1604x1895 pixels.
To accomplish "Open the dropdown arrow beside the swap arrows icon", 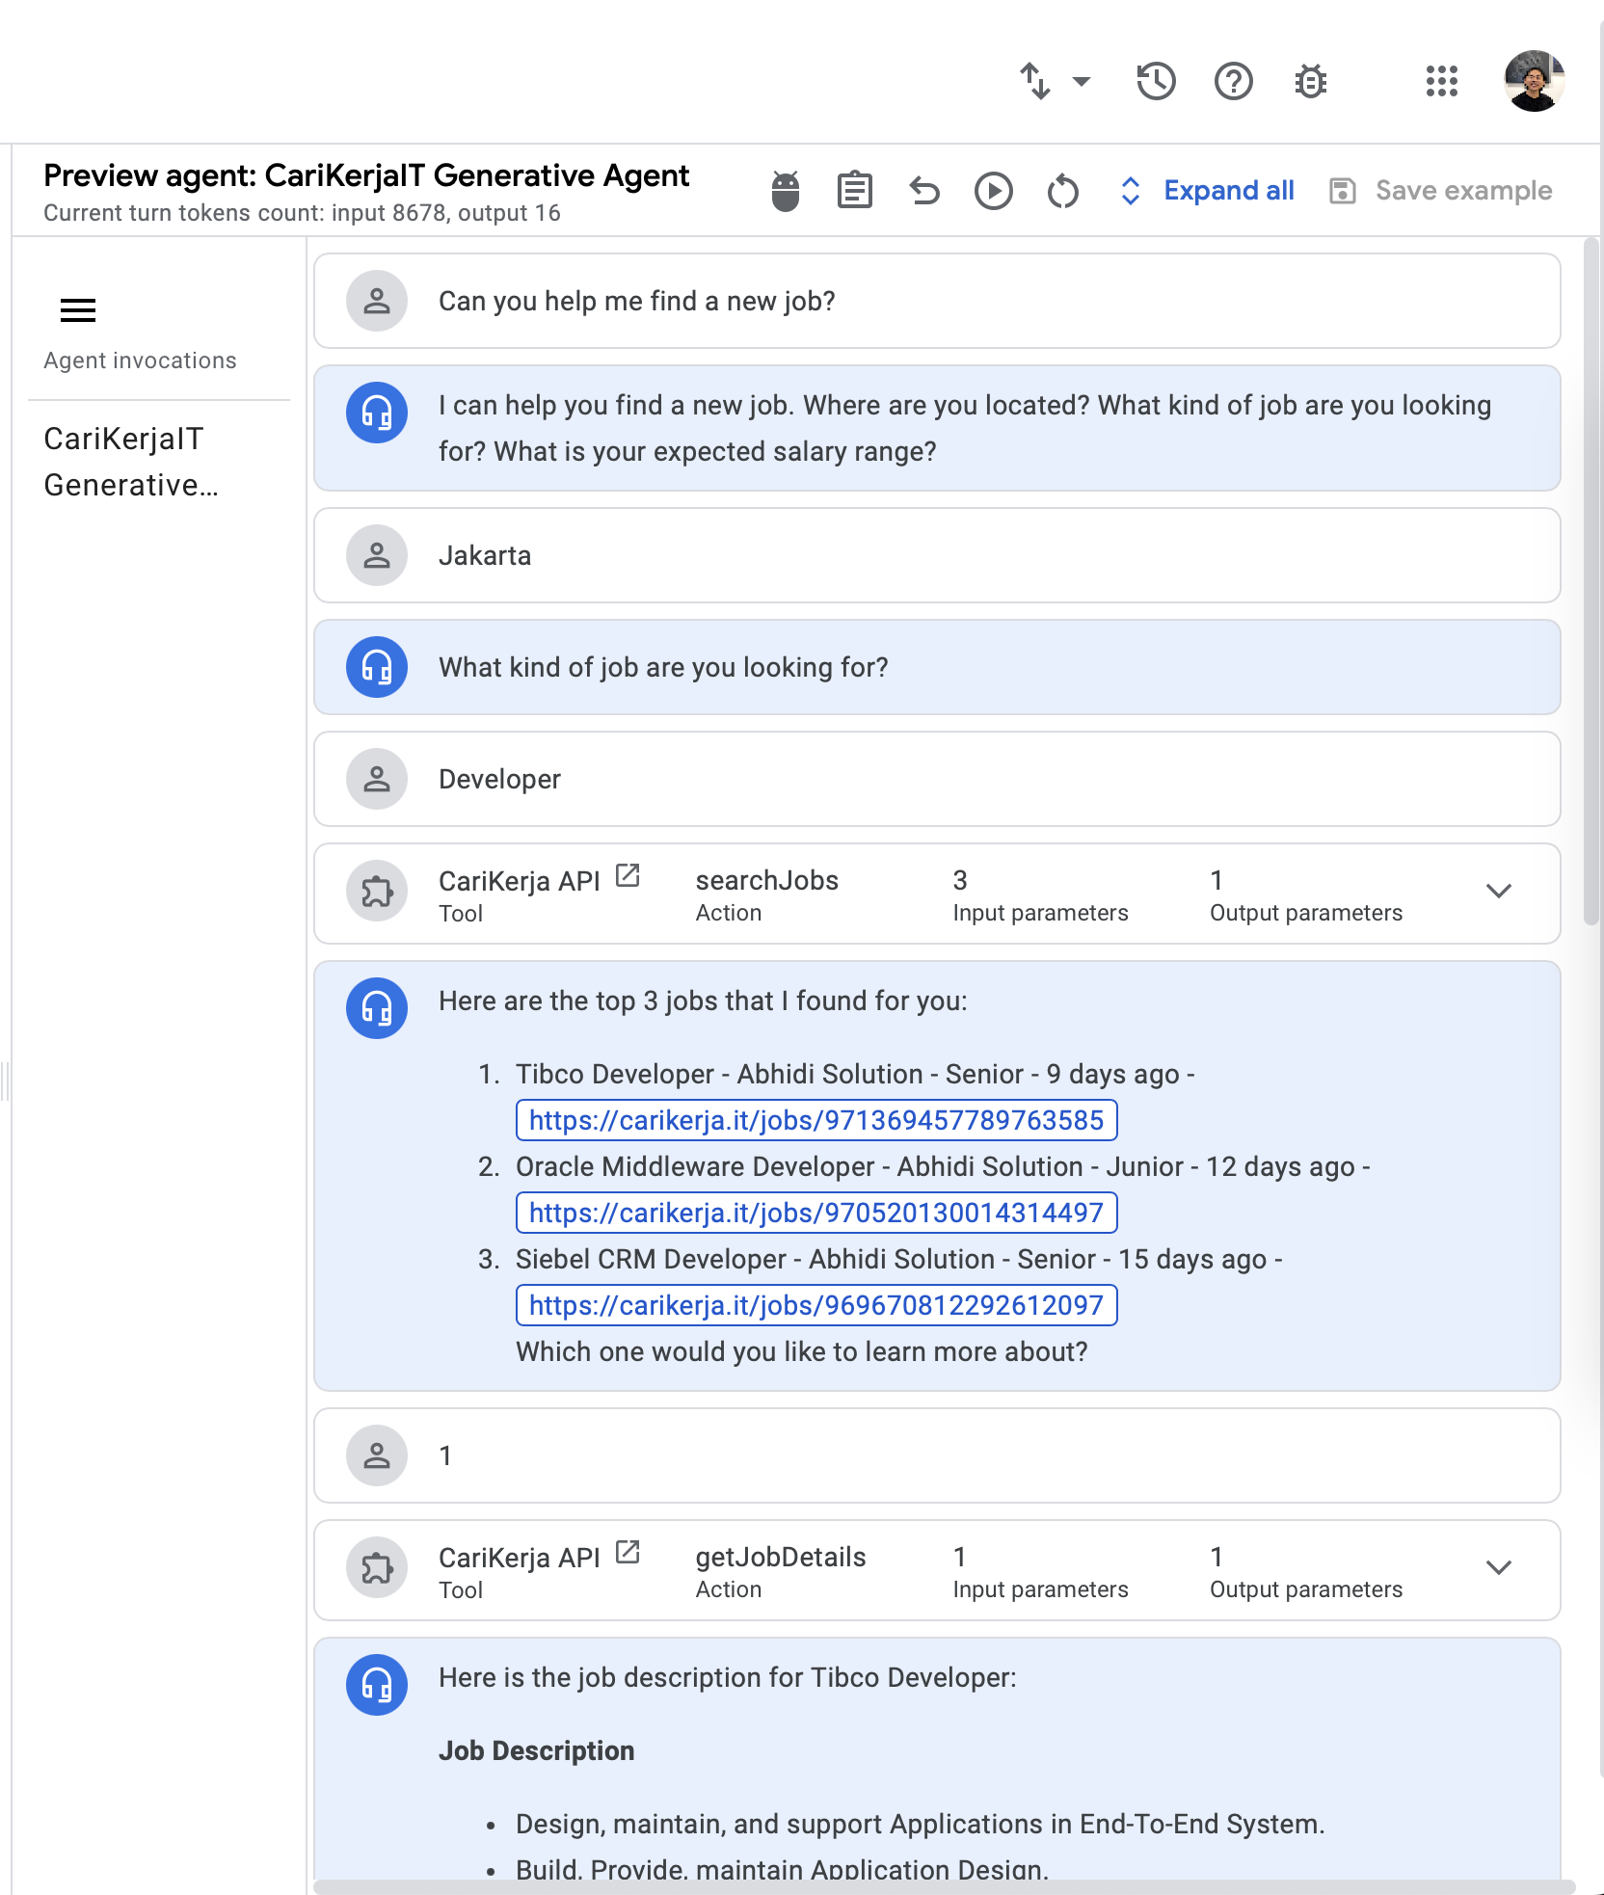I will coord(1082,82).
